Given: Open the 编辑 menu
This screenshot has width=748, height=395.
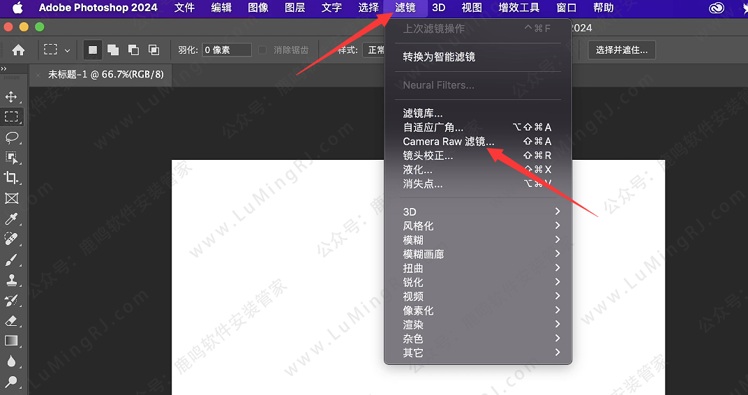Looking at the screenshot, I should point(221,8).
